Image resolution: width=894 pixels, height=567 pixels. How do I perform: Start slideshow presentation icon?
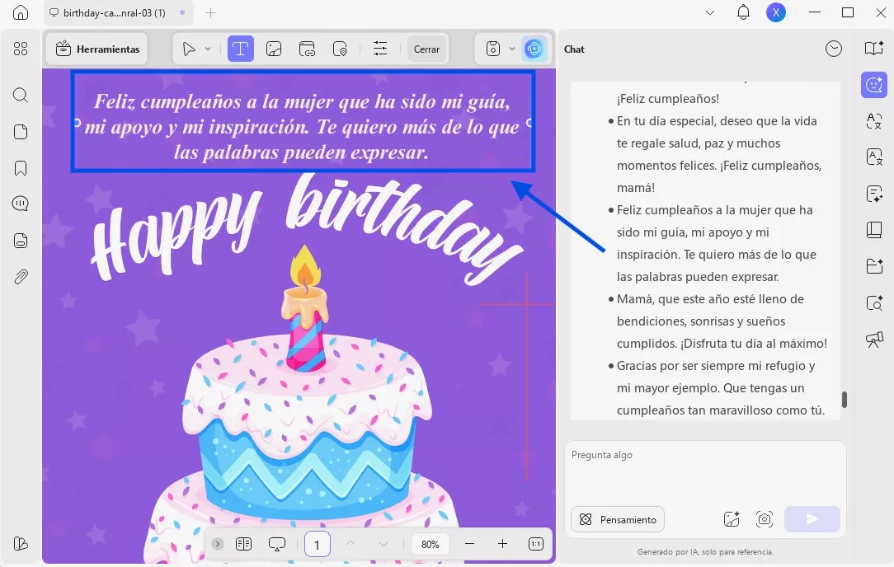(x=276, y=544)
